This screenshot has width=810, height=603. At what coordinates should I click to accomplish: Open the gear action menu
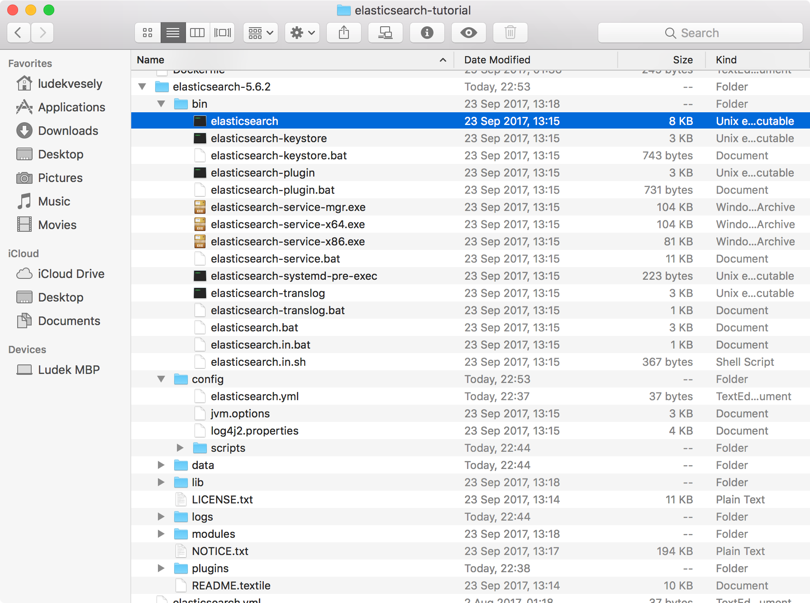point(302,33)
